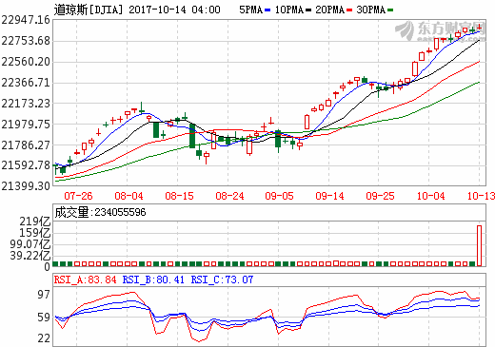The height and width of the screenshot is (347, 495).
Task: Click the 10PMA legend label
Action: [289, 10]
